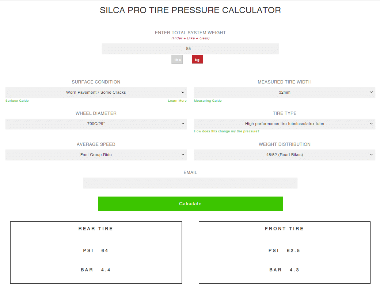Click the chevron arrow on Weight Distribution
This screenshot has height=291, width=380.
pos(371,155)
